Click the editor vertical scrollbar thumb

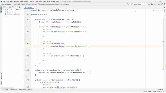(163, 44)
